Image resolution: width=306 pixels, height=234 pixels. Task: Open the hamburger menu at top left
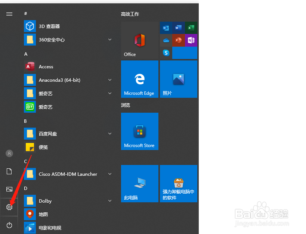(9, 14)
